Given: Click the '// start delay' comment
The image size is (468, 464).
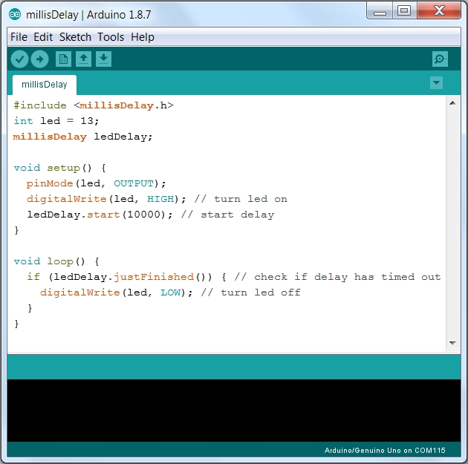Looking at the screenshot, I should 227,215.
